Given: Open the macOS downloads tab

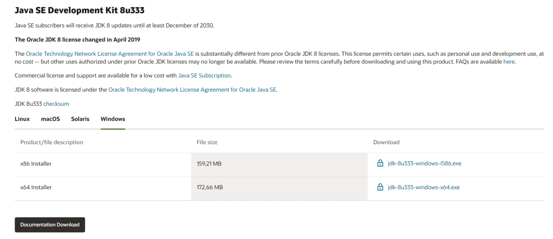Looking at the screenshot, I should pos(51,119).
